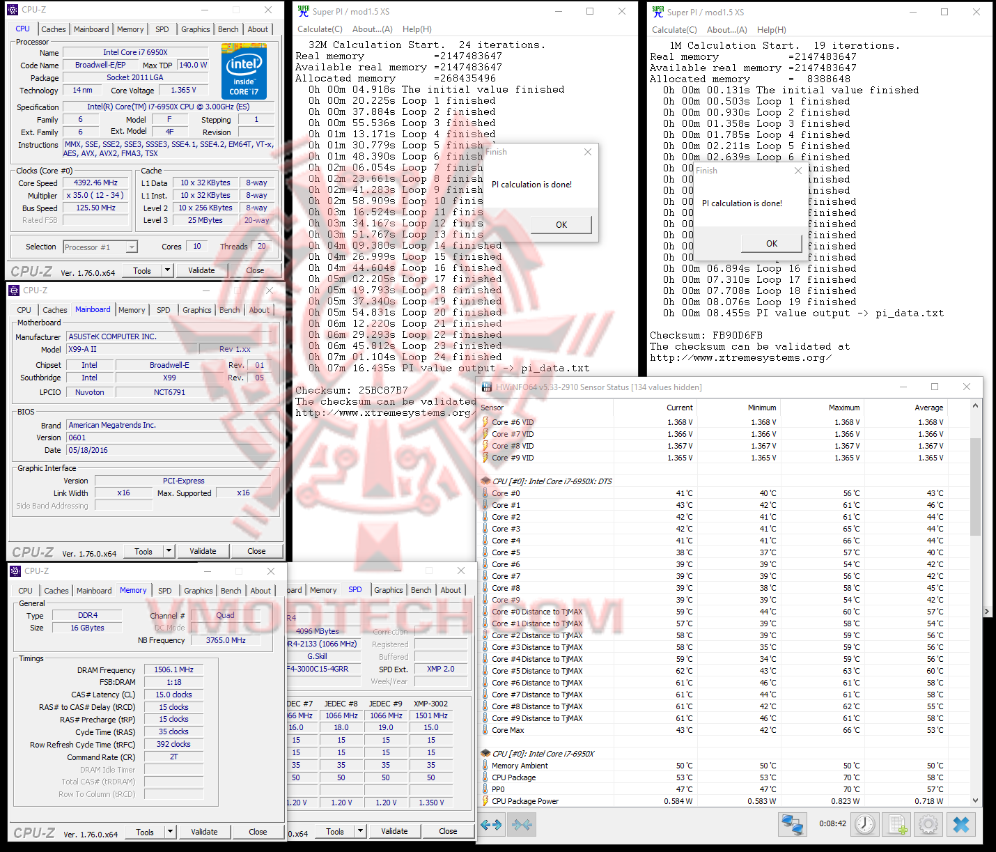This screenshot has height=852, width=996.
Task: Open the Bench tab in the top CPU-Z window
Action: pos(228,29)
